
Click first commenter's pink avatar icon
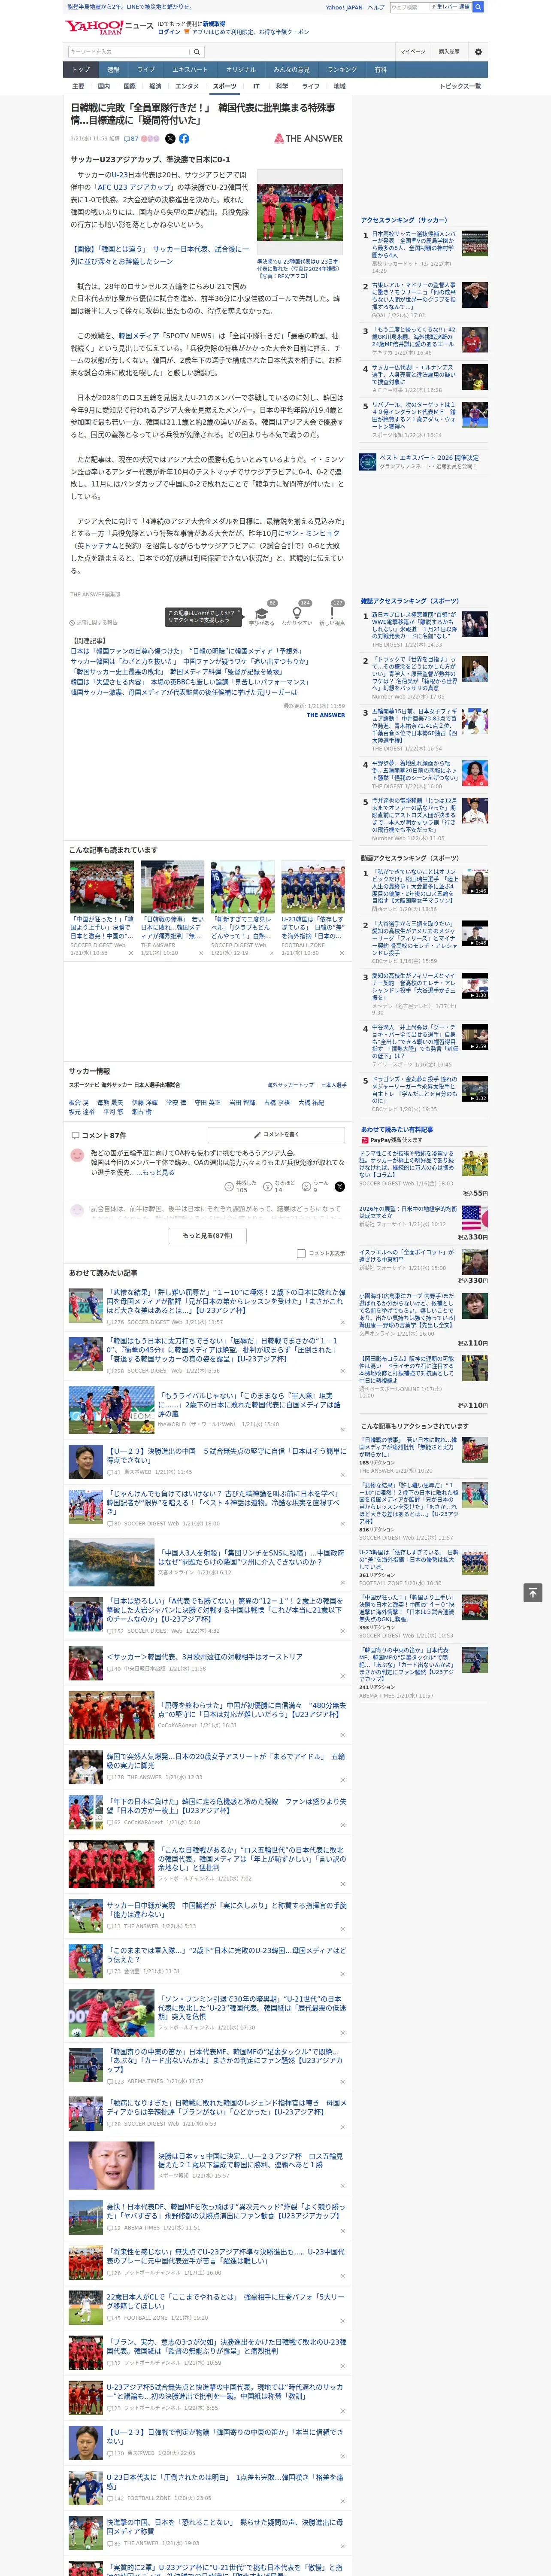click(77, 1155)
